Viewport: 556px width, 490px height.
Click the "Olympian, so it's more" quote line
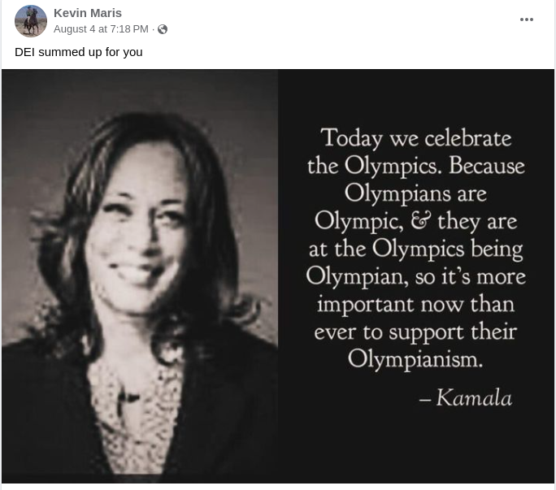point(415,275)
